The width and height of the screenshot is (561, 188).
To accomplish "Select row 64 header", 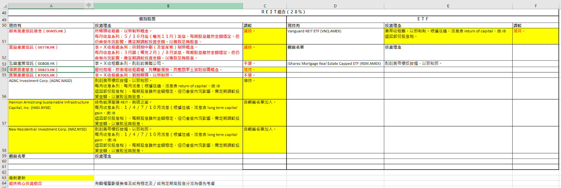I will point(4,183).
